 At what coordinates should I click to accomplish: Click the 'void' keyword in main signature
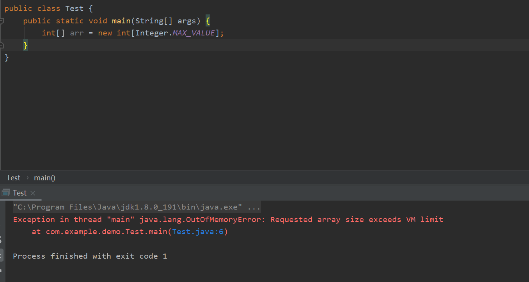(98, 21)
